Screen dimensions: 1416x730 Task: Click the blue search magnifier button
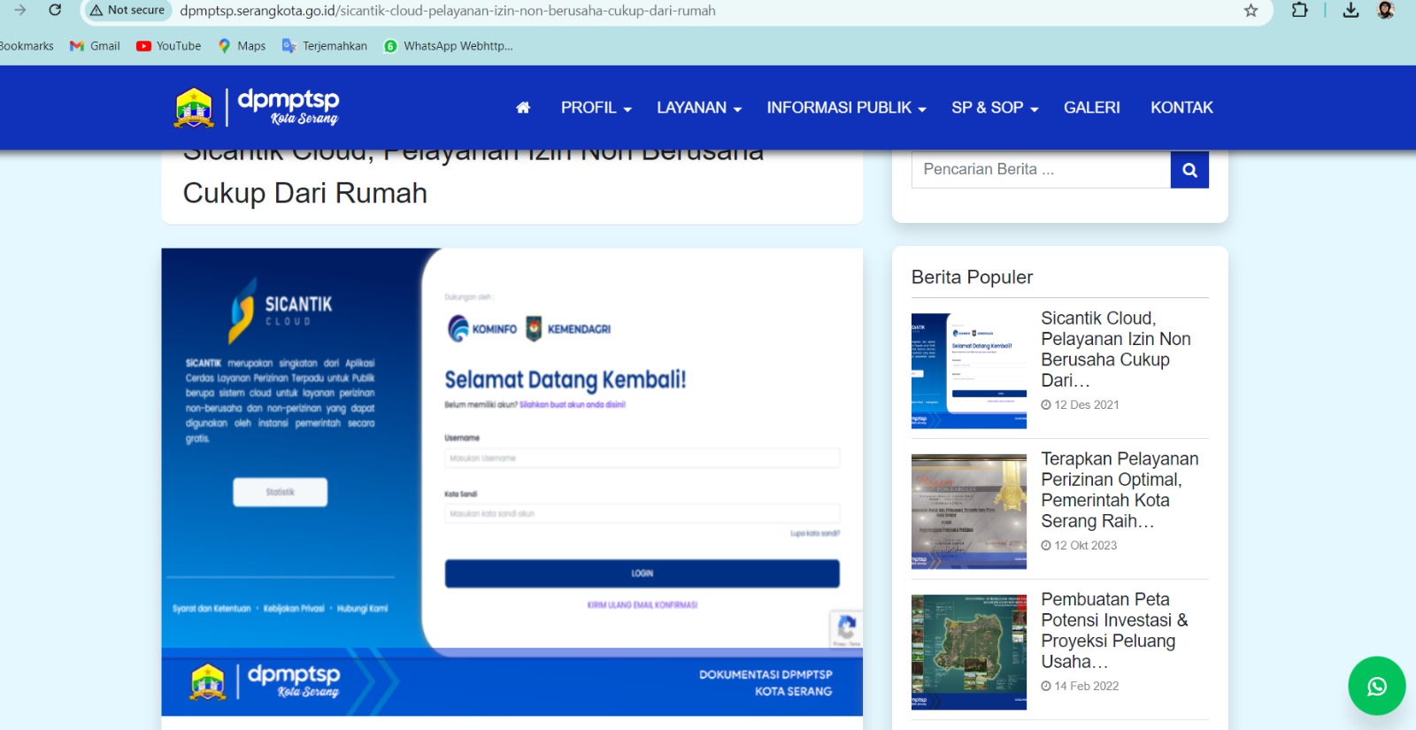click(x=1189, y=169)
